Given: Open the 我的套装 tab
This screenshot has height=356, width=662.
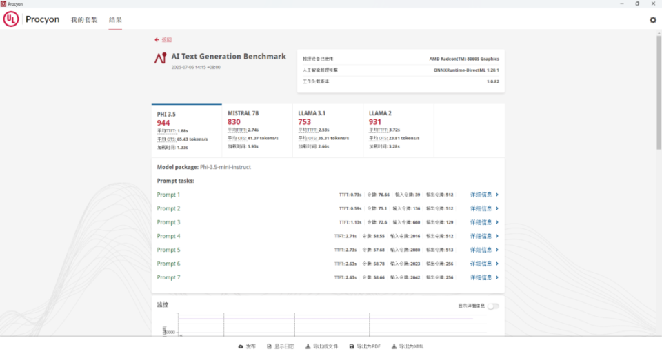Looking at the screenshot, I should (x=84, y=20).
